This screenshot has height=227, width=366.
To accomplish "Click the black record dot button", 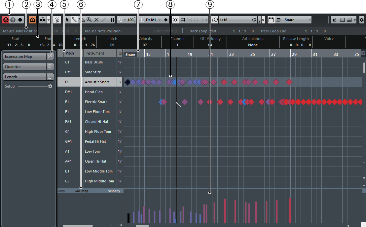I will (20, 20).
